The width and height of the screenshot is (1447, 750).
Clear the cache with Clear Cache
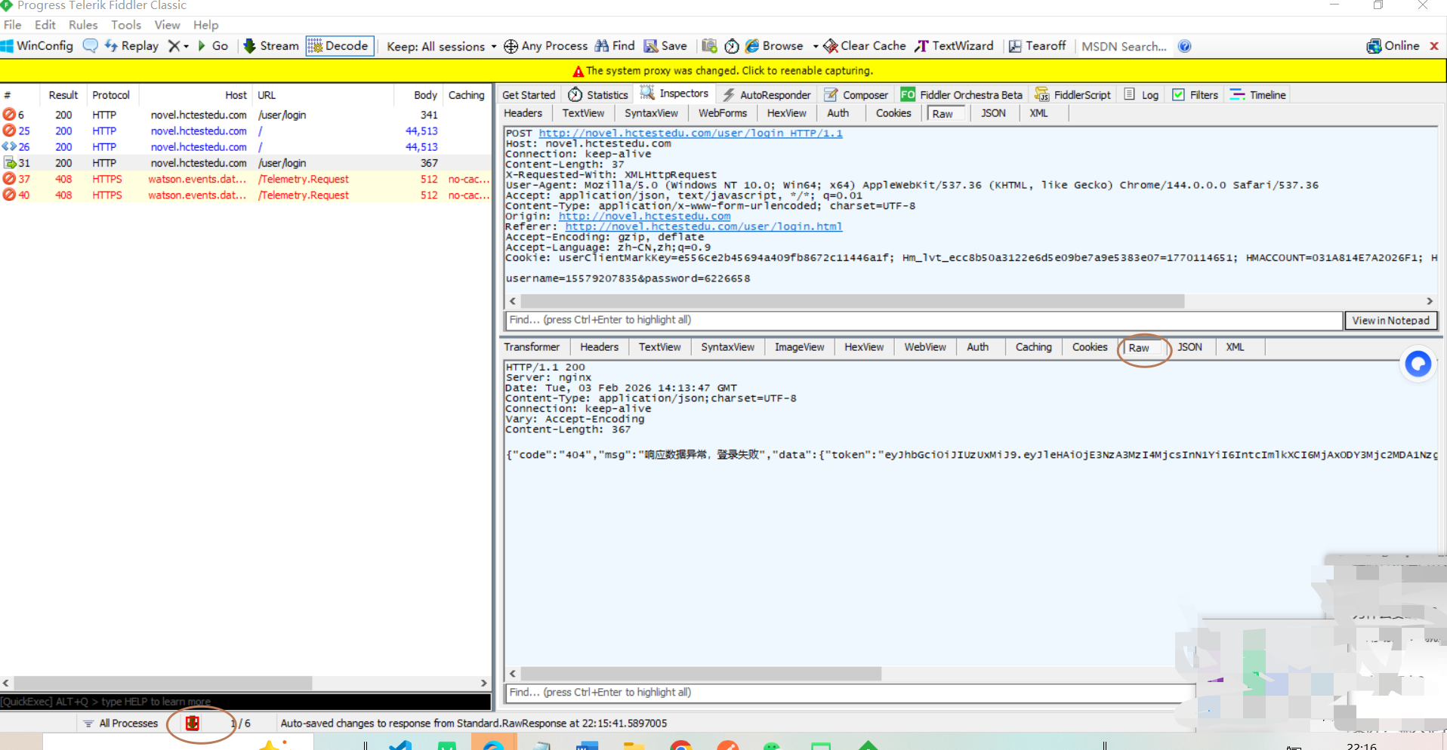[865, 46]
